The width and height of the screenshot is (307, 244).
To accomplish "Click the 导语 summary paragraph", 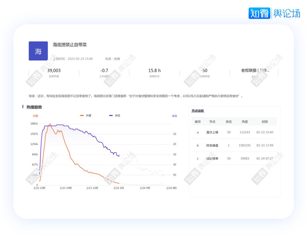I will tap(136, 96).
